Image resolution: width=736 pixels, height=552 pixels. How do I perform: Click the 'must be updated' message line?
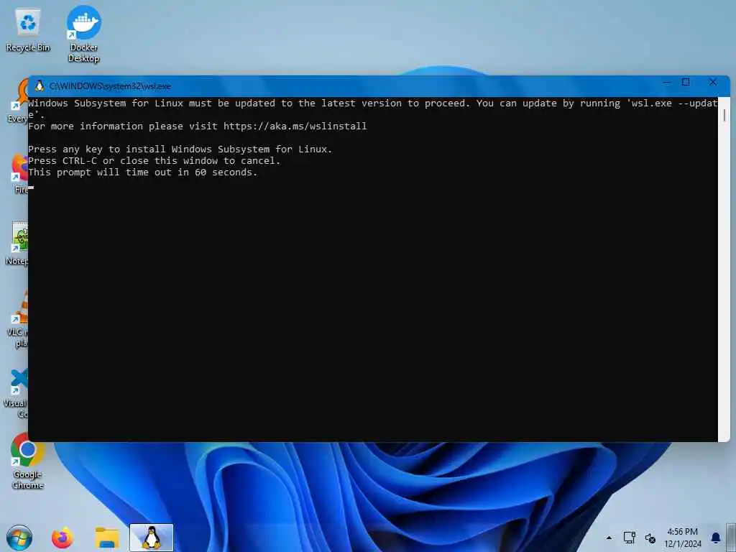pos(373,103)
